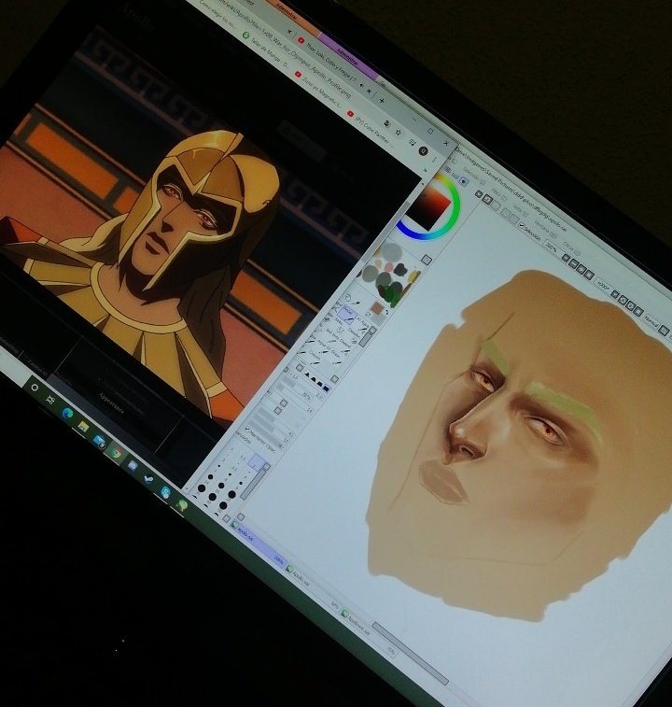Open the Filtro menu in SAI
This screenshot has height=707, width=672.
497,193
